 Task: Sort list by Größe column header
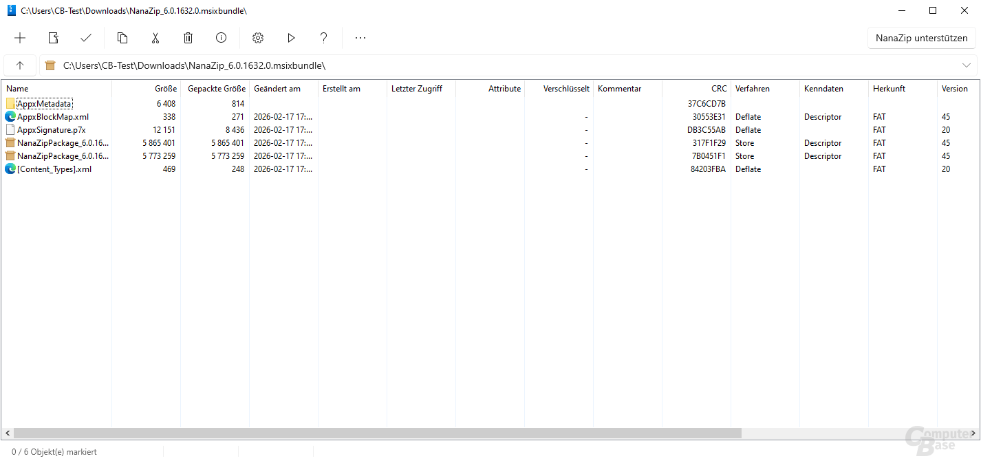[x=165, y=89]
